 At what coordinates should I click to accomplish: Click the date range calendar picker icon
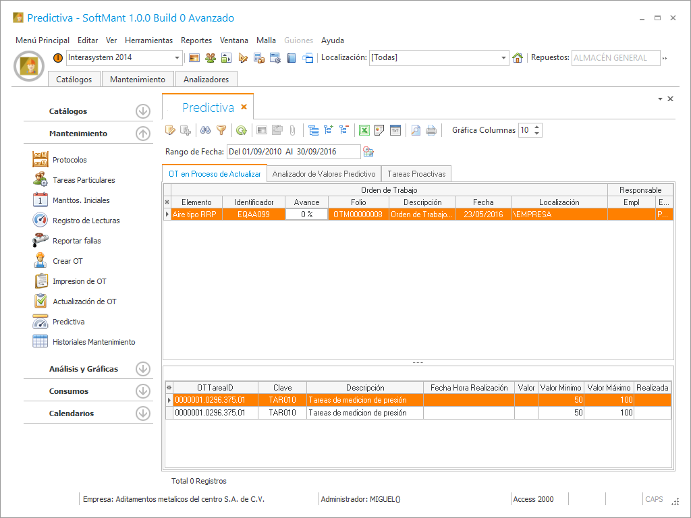368,152
